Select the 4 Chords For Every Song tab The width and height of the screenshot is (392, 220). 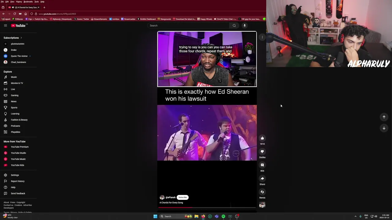pos(24,7)
